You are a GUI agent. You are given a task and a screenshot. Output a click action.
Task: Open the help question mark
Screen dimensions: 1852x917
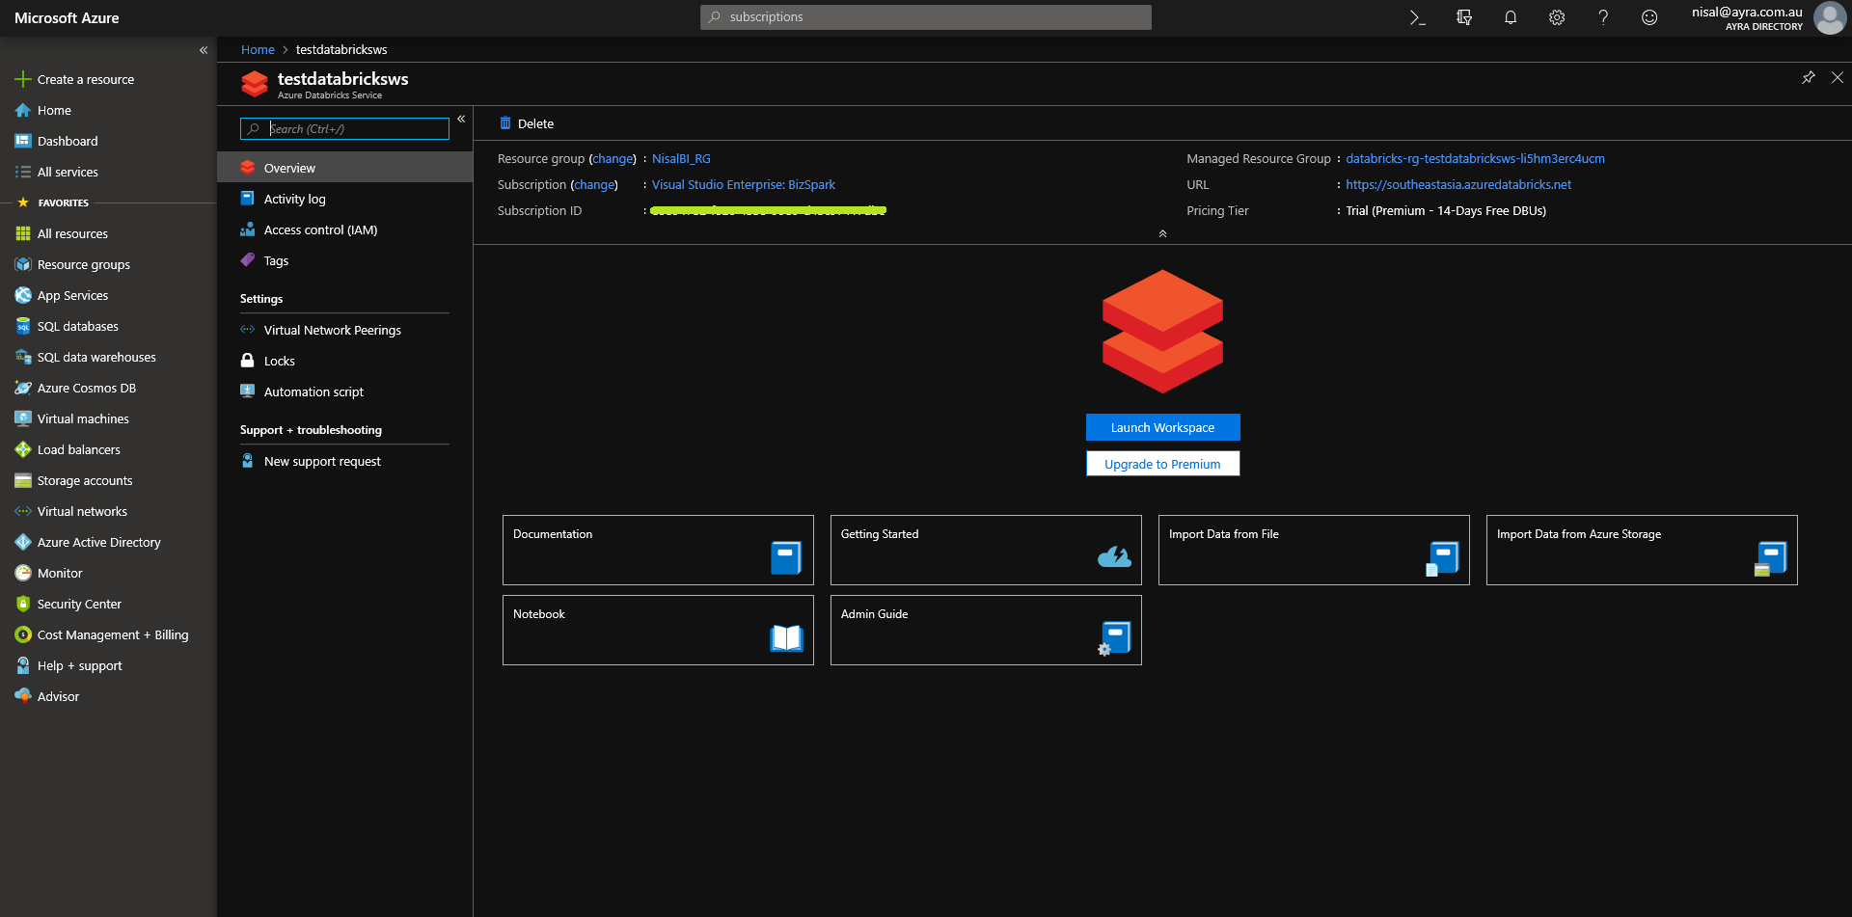tap(1603, 17)
